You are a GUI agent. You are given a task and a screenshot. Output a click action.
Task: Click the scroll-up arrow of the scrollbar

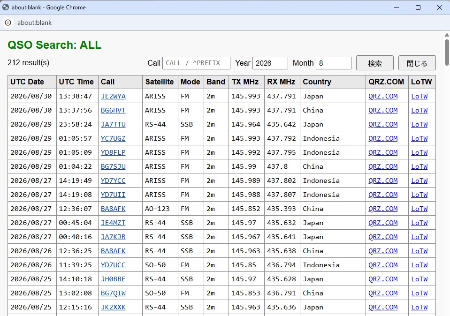(447, 35)
